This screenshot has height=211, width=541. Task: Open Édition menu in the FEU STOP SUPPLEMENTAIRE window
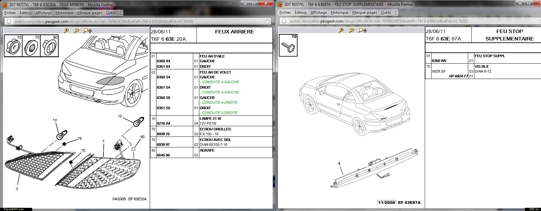coord(300,13)
